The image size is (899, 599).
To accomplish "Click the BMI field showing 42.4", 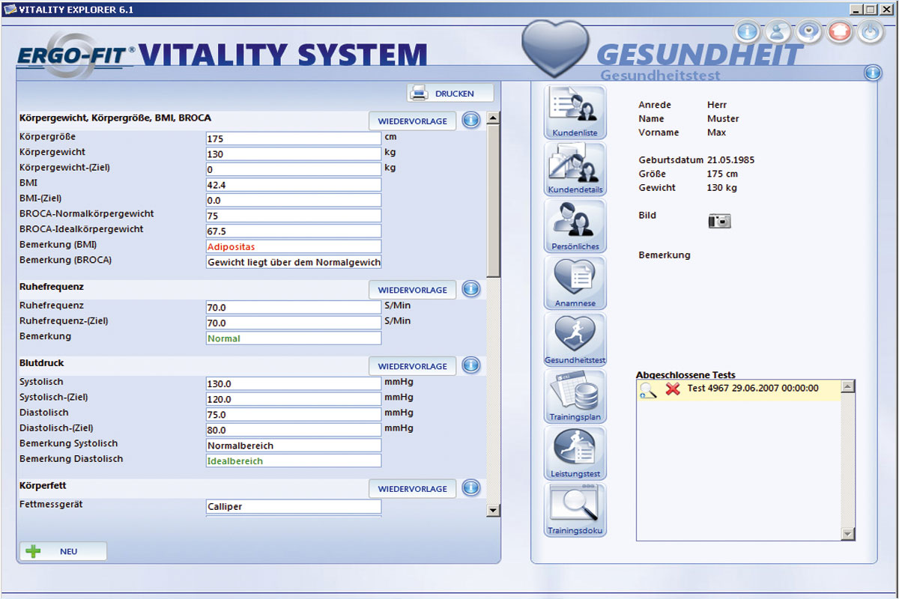I will point(294,185).
